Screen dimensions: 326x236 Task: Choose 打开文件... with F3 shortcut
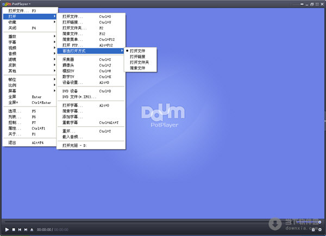(30, 11)
